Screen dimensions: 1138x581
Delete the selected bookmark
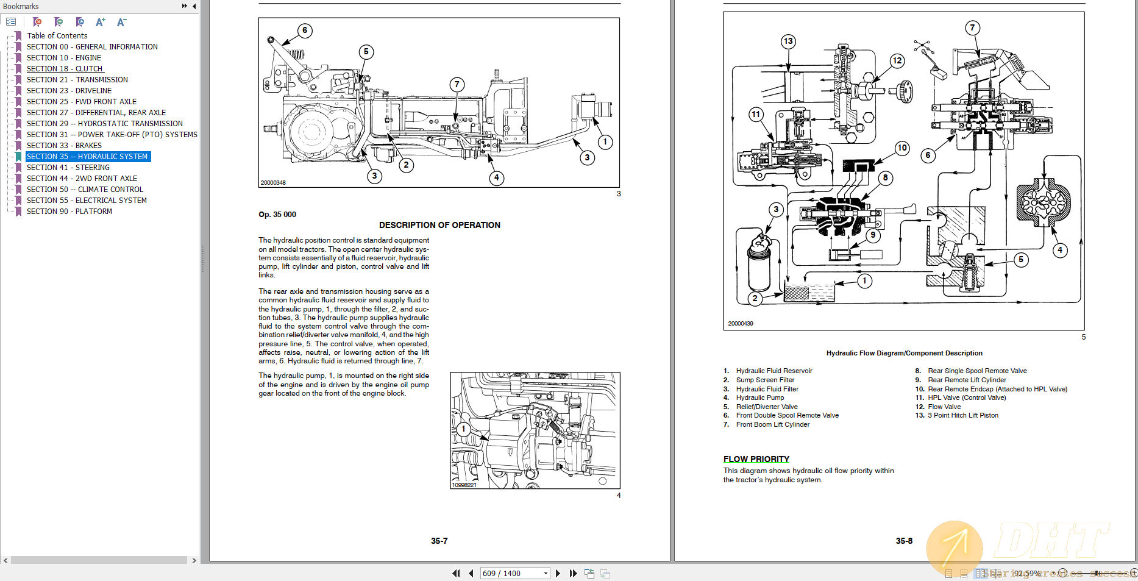click(x=37, y=22)
